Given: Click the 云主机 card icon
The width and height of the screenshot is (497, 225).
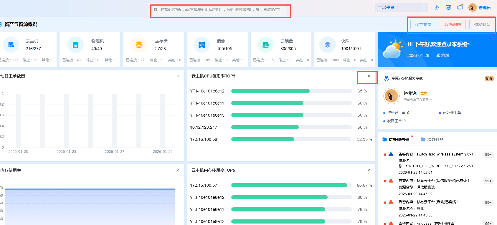Looking at the screenshot, I should pos(11,45).
